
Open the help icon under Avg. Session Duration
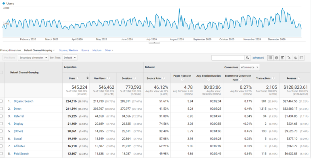209,79
